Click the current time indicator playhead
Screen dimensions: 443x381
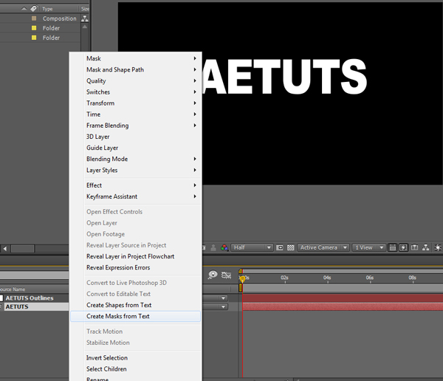tap(242, 279)
